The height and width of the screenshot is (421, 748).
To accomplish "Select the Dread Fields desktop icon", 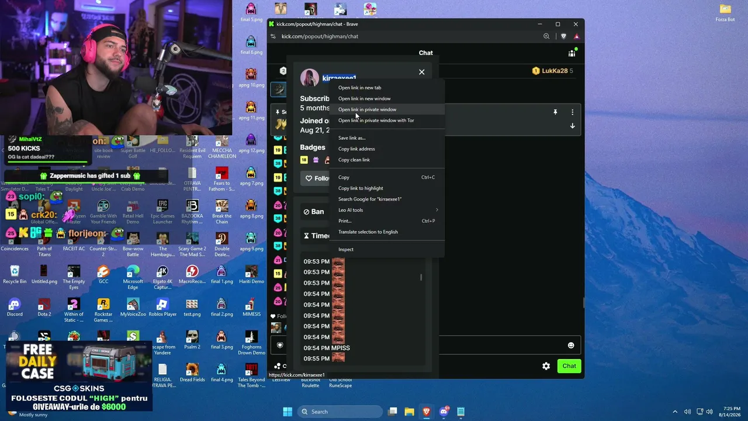I will pos(192,372).
